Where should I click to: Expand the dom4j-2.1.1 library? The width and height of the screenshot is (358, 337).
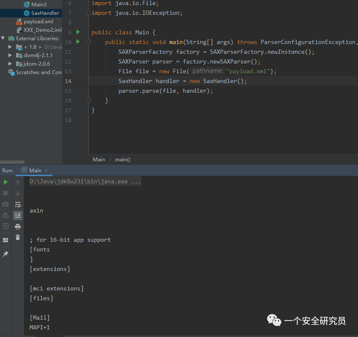[10, 55]
